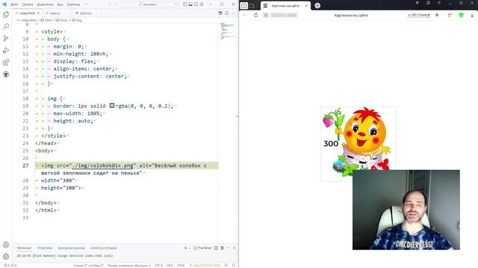Click the text 'justify-content: center;'
The image size is (478, 268).
pyautogui.click(x=90, y=76)
